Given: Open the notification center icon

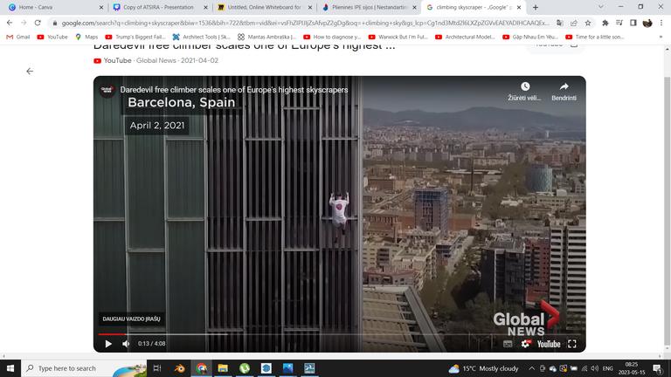Looking at the screenshot, I should point(657,368).
